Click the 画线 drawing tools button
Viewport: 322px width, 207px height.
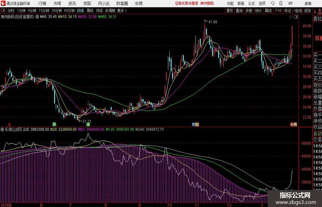coord(268,11)
